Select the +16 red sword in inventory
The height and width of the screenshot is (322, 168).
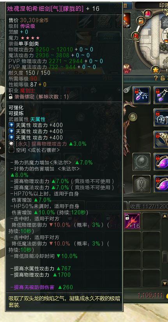[x=133, y=221]
